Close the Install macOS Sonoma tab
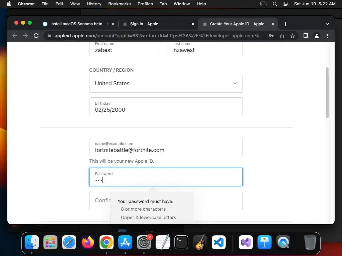This screenshot has height=256, width=342. (113, 24)
